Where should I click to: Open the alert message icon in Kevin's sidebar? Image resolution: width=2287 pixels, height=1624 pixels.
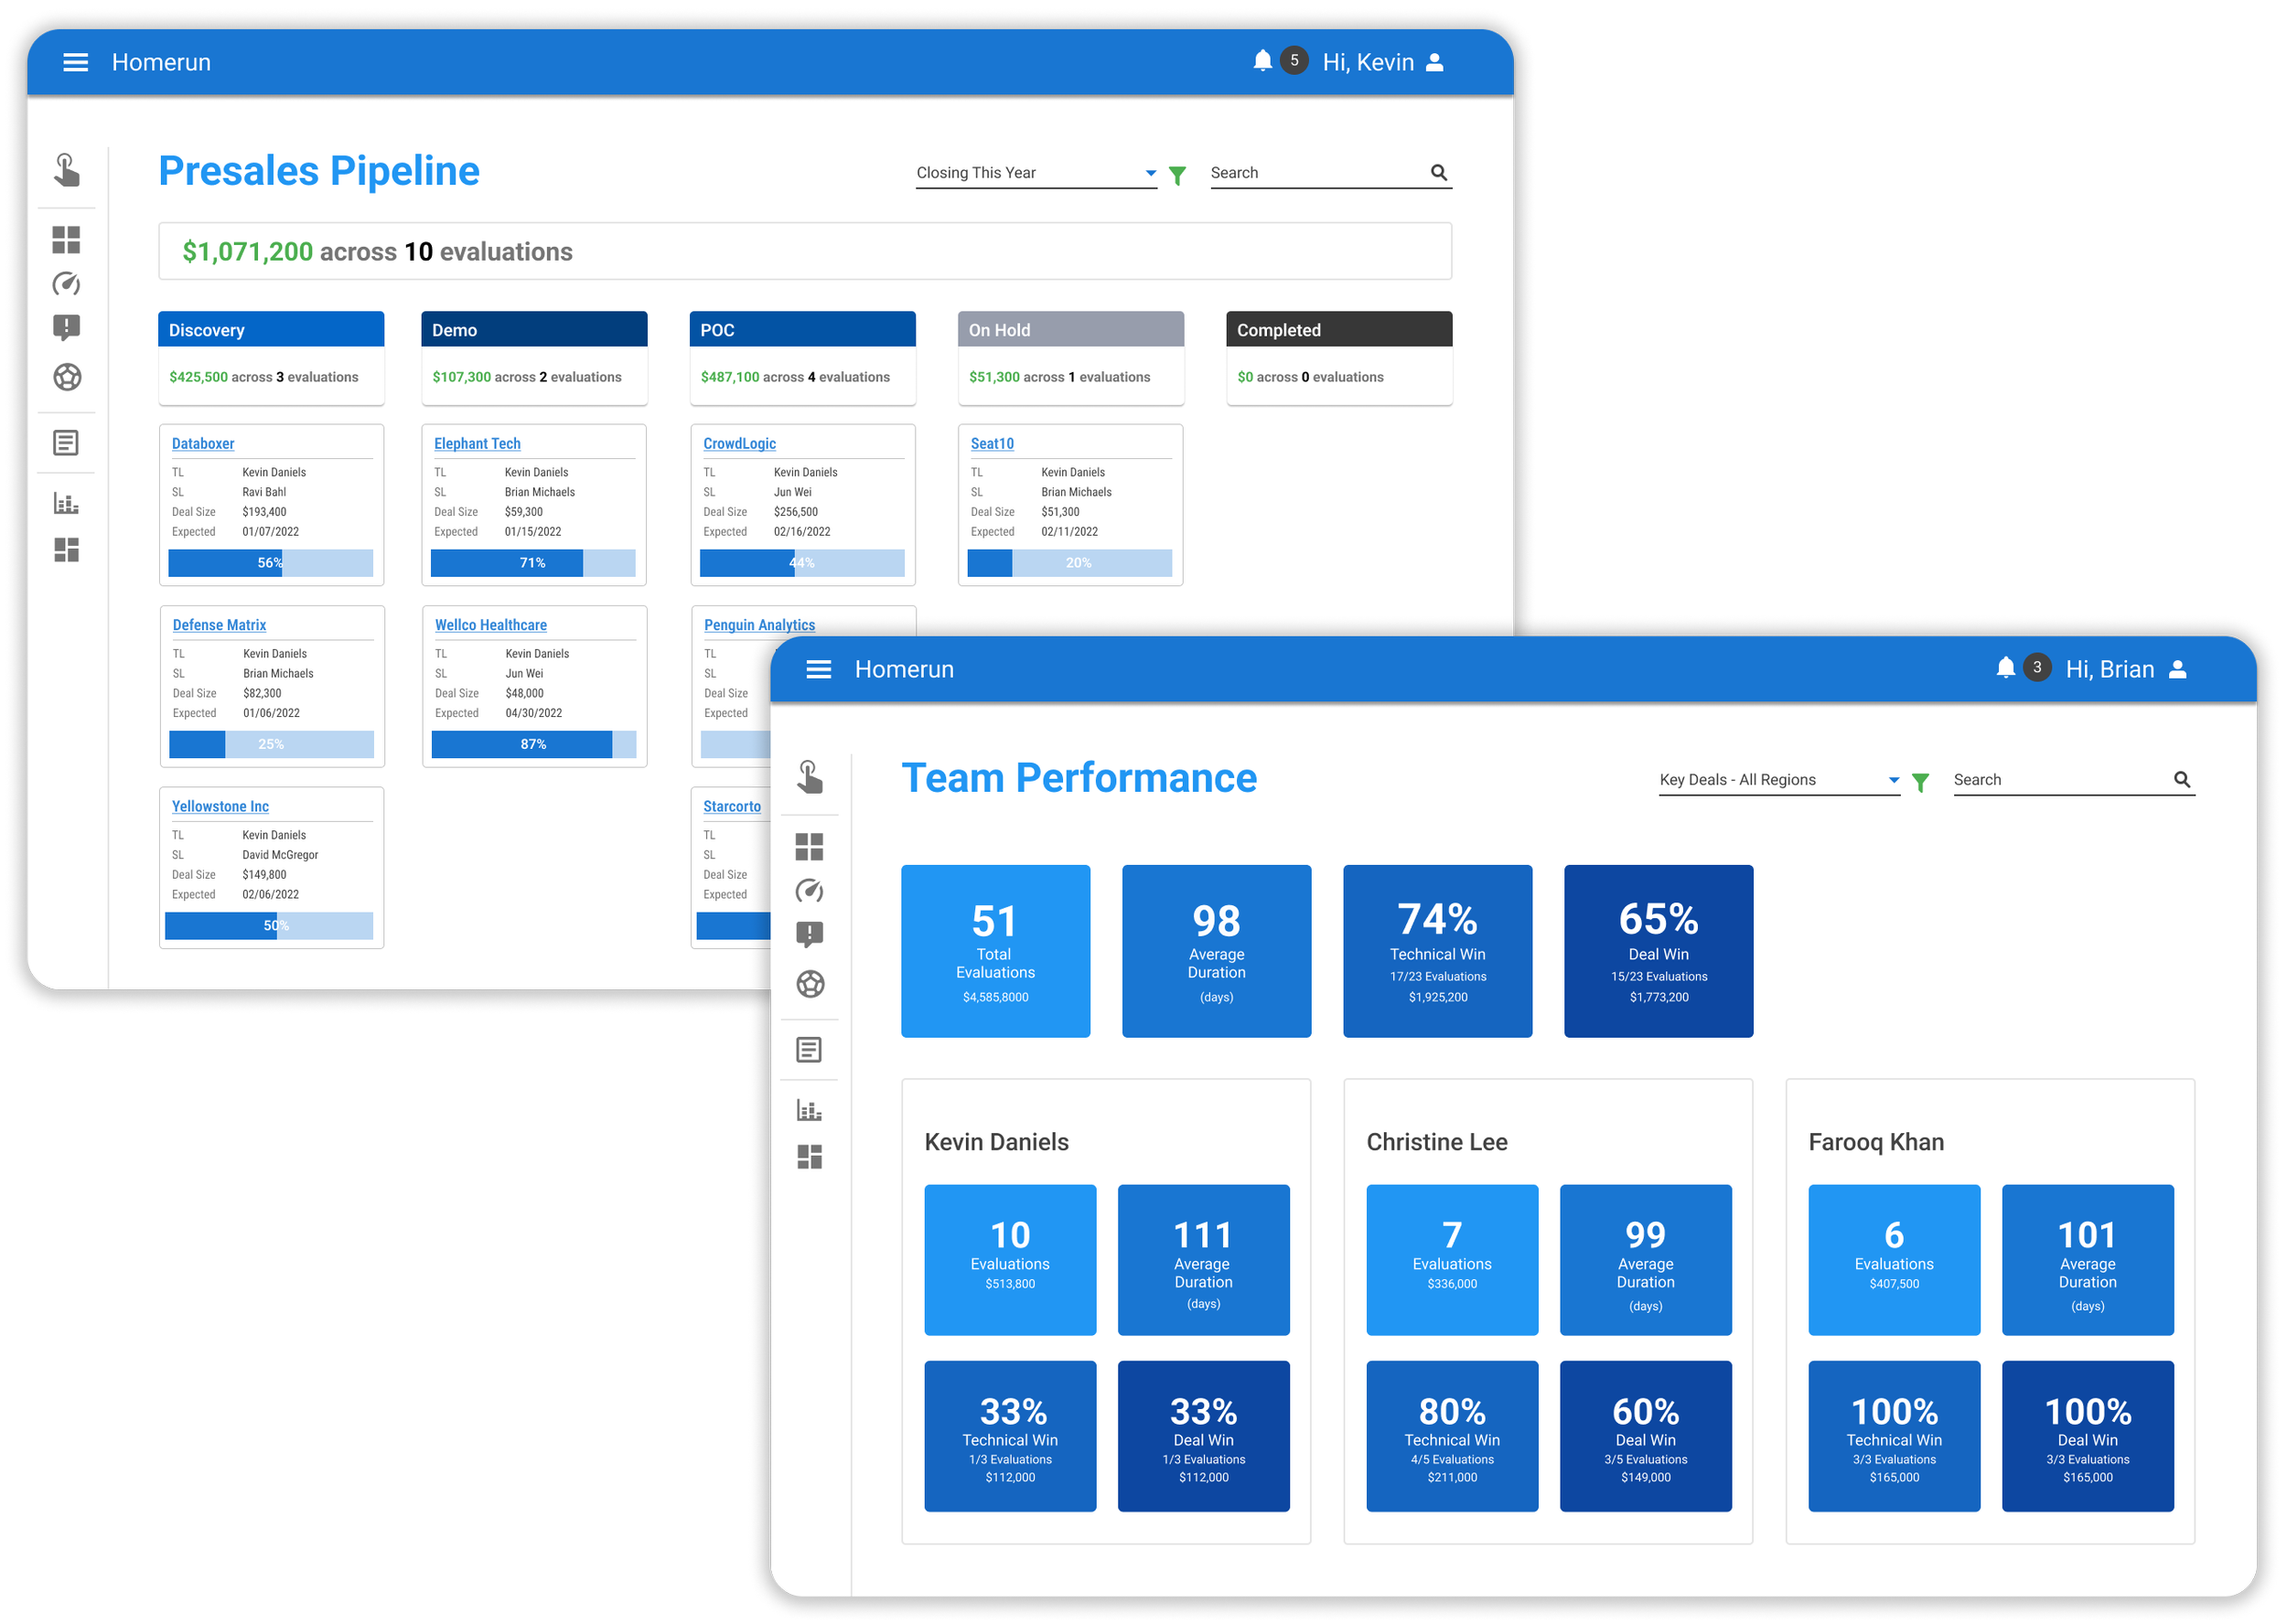[67, 327]
